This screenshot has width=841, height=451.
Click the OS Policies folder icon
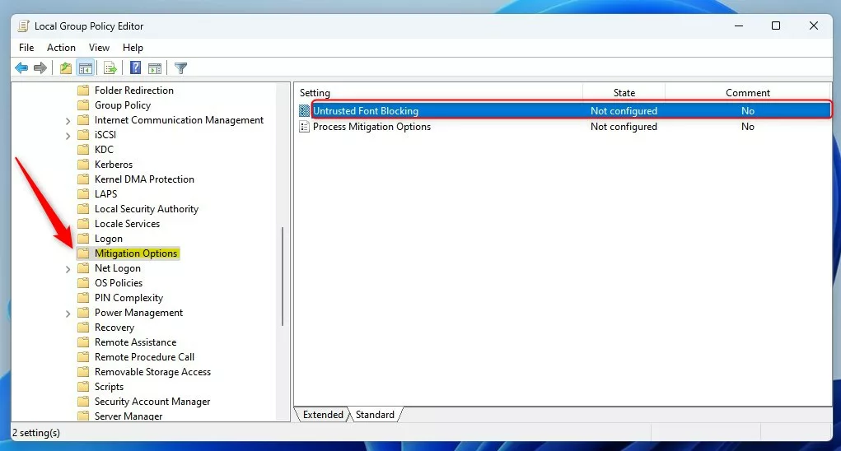point(83,283)
